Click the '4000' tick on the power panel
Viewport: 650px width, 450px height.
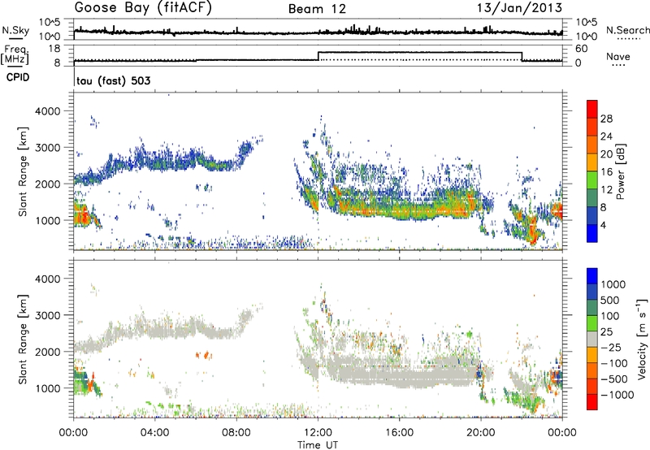click(48, 111)
